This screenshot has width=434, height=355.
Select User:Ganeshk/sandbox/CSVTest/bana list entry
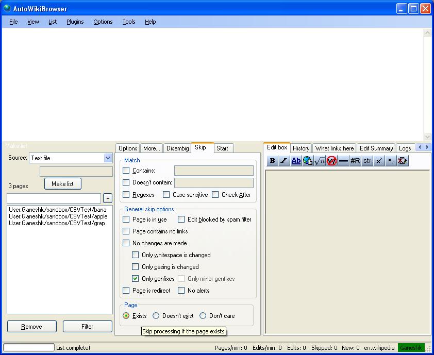pyautogui.click(x=58, y=210)
